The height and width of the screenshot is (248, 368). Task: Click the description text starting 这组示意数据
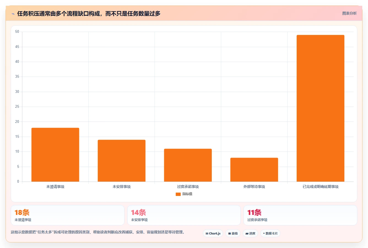(98, 232)
